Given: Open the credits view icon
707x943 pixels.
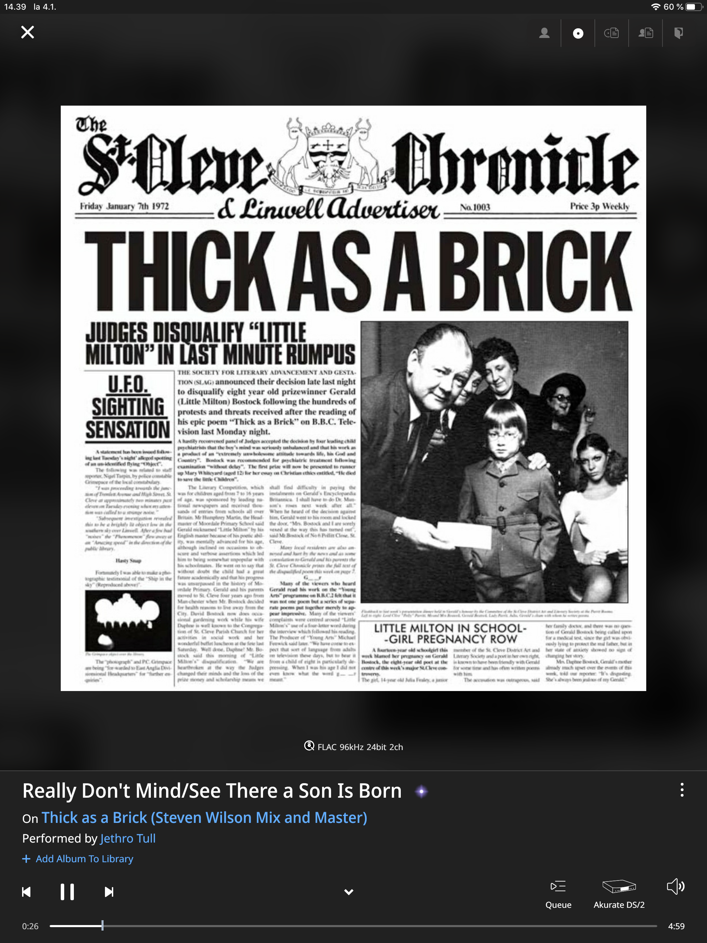Looking at the screenshot, I should (679, 33).
